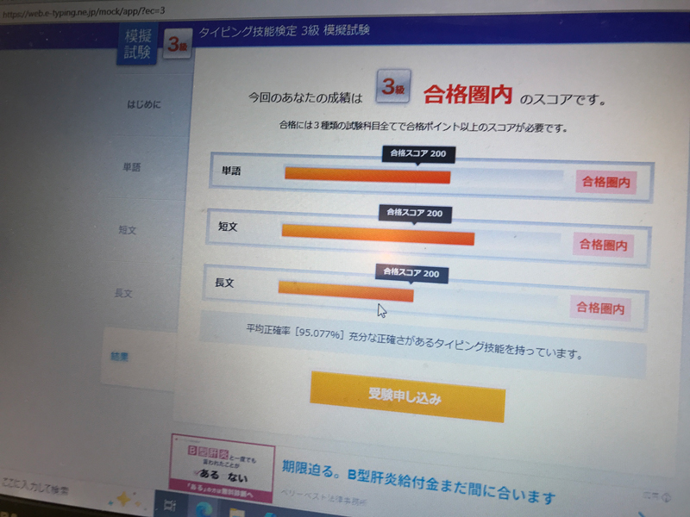Go to the 短文 sidebar step

pyautogui.click(x=128, y=230)
